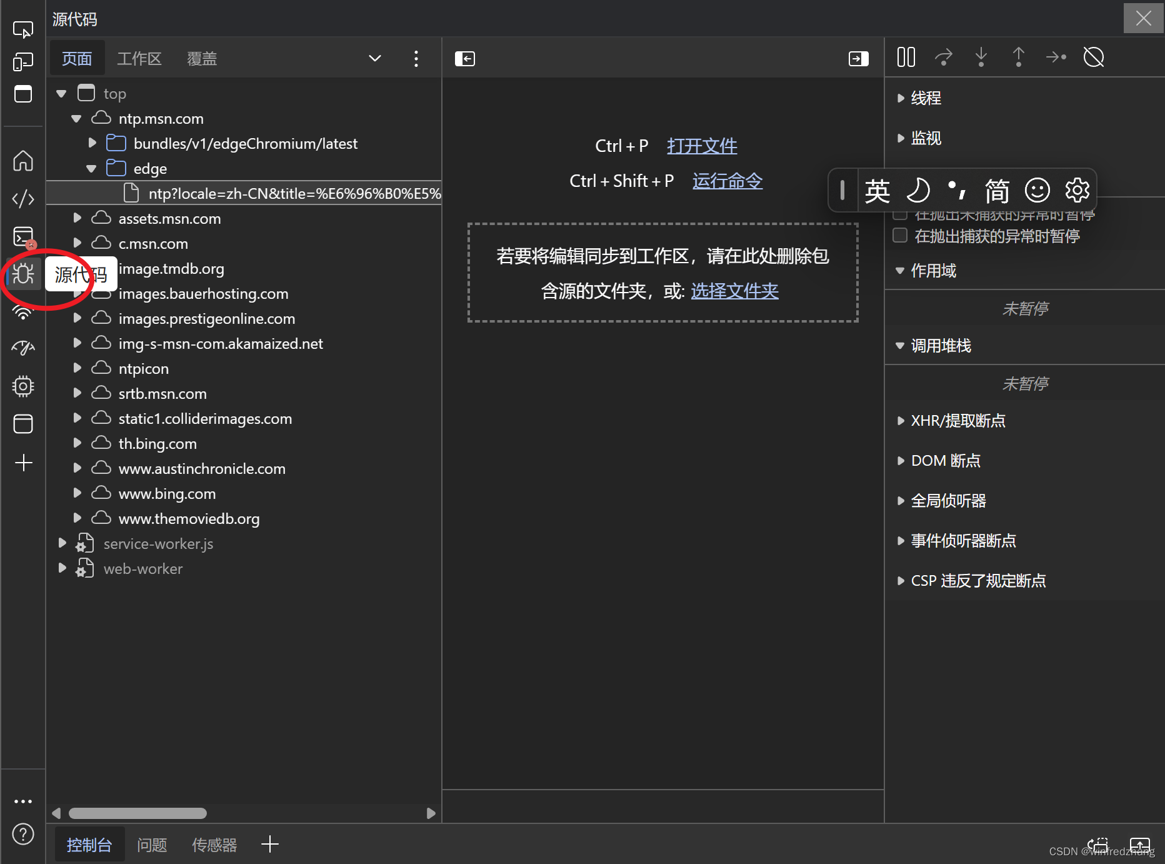Toggle IME 简 simplified mode
Screen dimensions: 1165x864
click(997, 191)
